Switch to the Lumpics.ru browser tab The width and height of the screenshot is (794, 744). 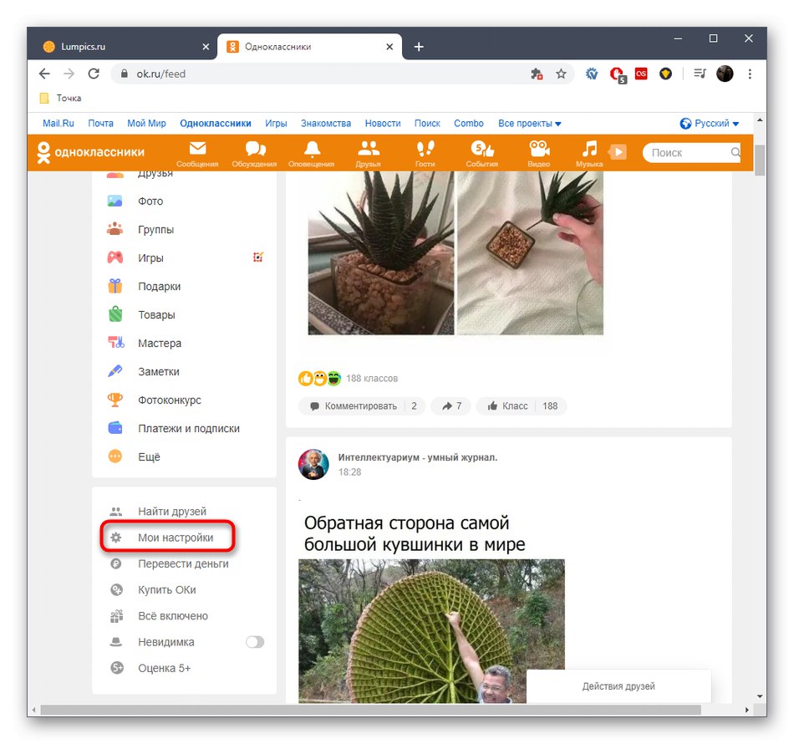click(125, 47)
